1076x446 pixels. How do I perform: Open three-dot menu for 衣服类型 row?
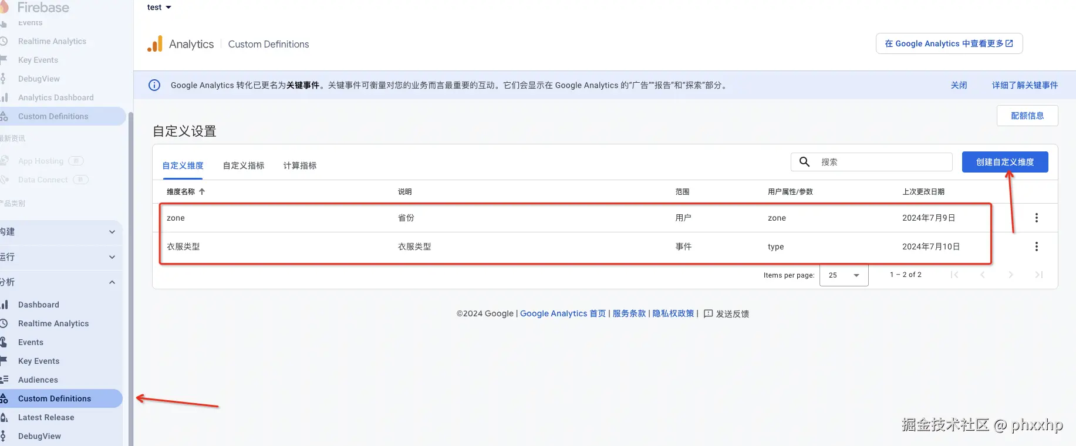coord(1037,246)
